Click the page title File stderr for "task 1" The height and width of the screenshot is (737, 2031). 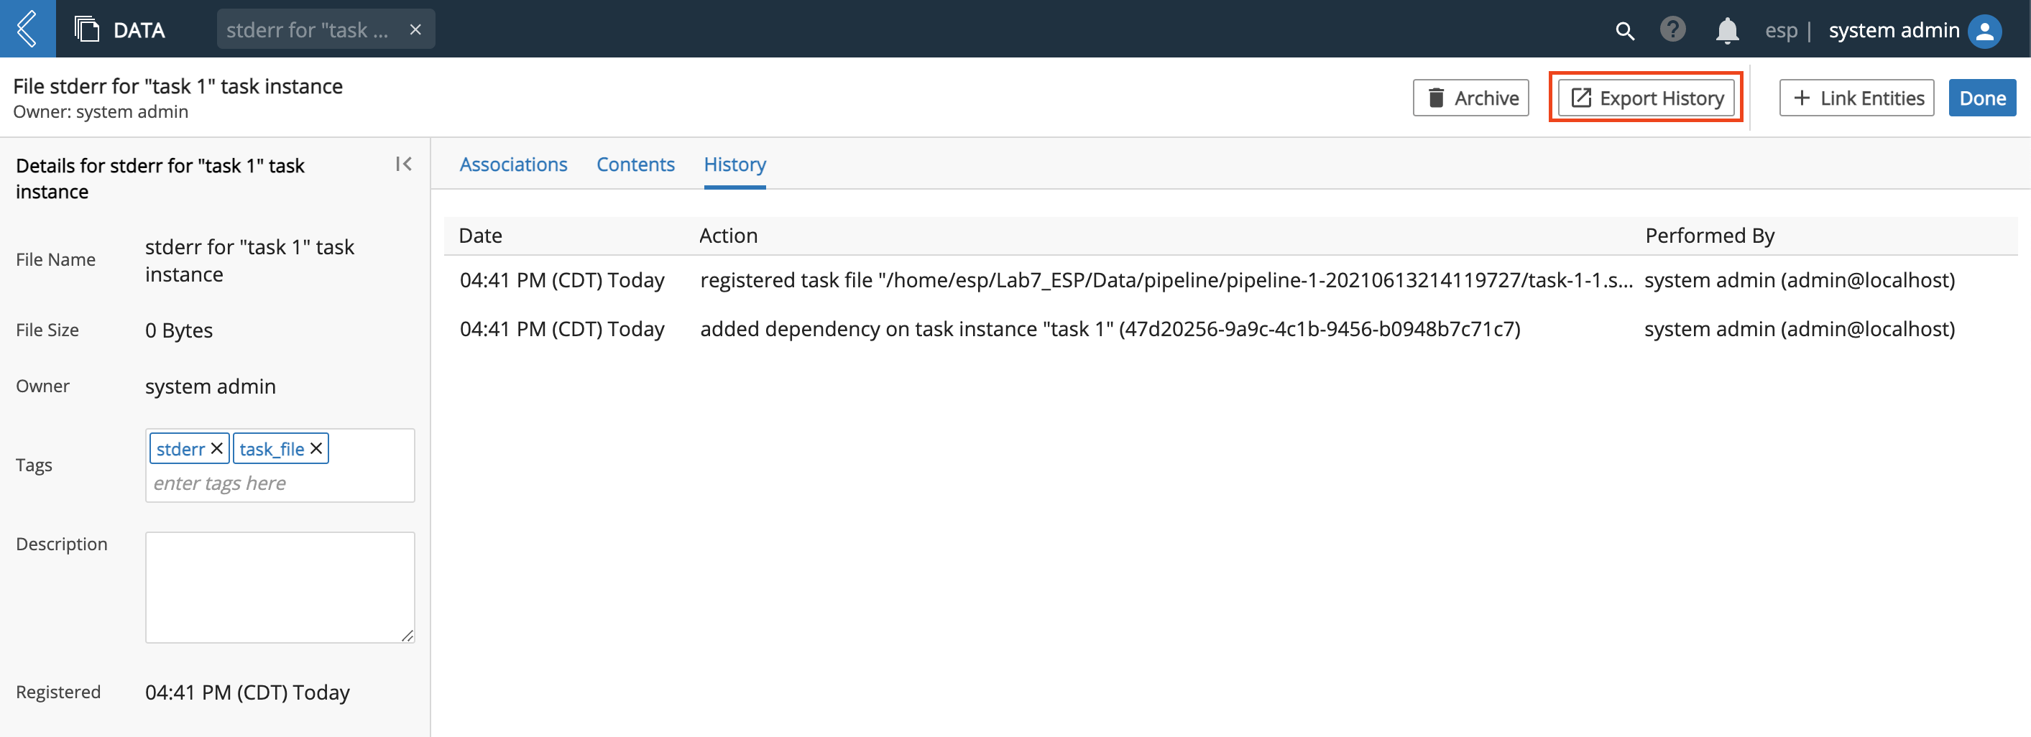178,86
